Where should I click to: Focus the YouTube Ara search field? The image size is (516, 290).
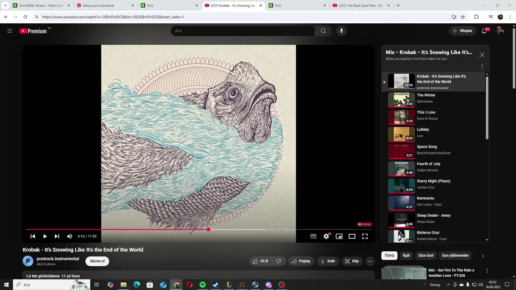click(x=243, y=31)
